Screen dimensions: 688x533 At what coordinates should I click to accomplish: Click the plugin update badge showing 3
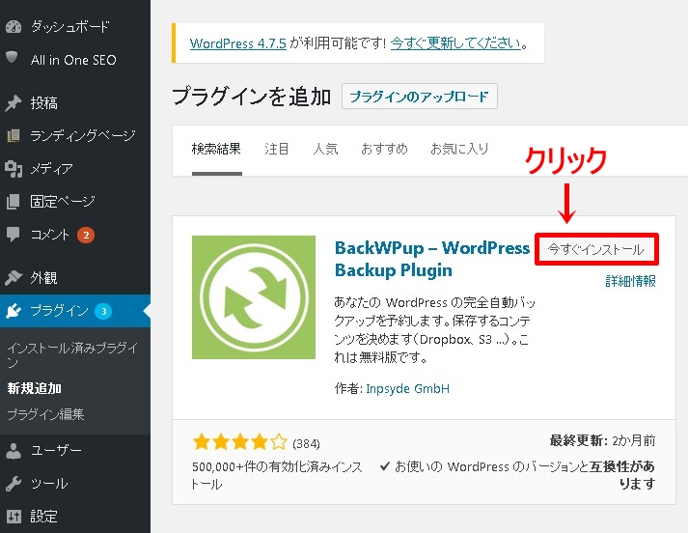(x=103, y=311)
